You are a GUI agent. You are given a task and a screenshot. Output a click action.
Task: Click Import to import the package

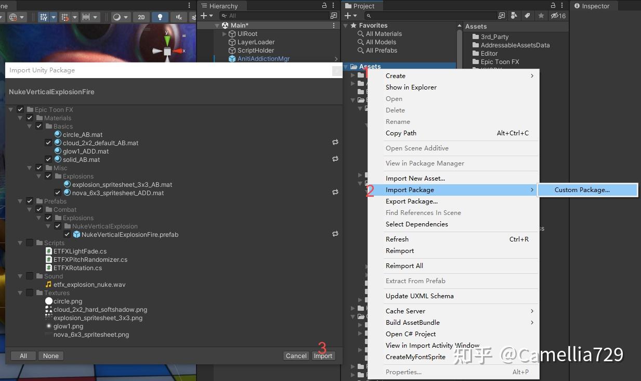pyautogui.click(x=323, y=356)
